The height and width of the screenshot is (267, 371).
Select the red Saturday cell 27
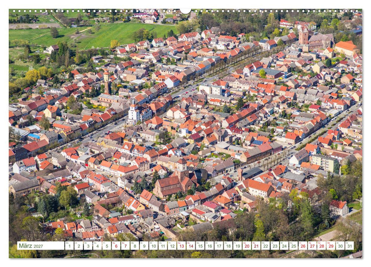[312, 246]
